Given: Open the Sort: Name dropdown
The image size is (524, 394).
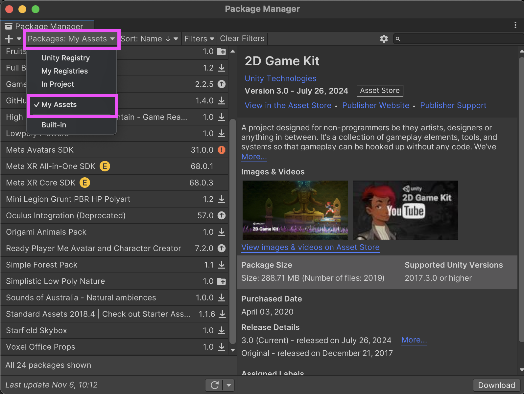Looking at the screenshot, I should pos(149,39).
